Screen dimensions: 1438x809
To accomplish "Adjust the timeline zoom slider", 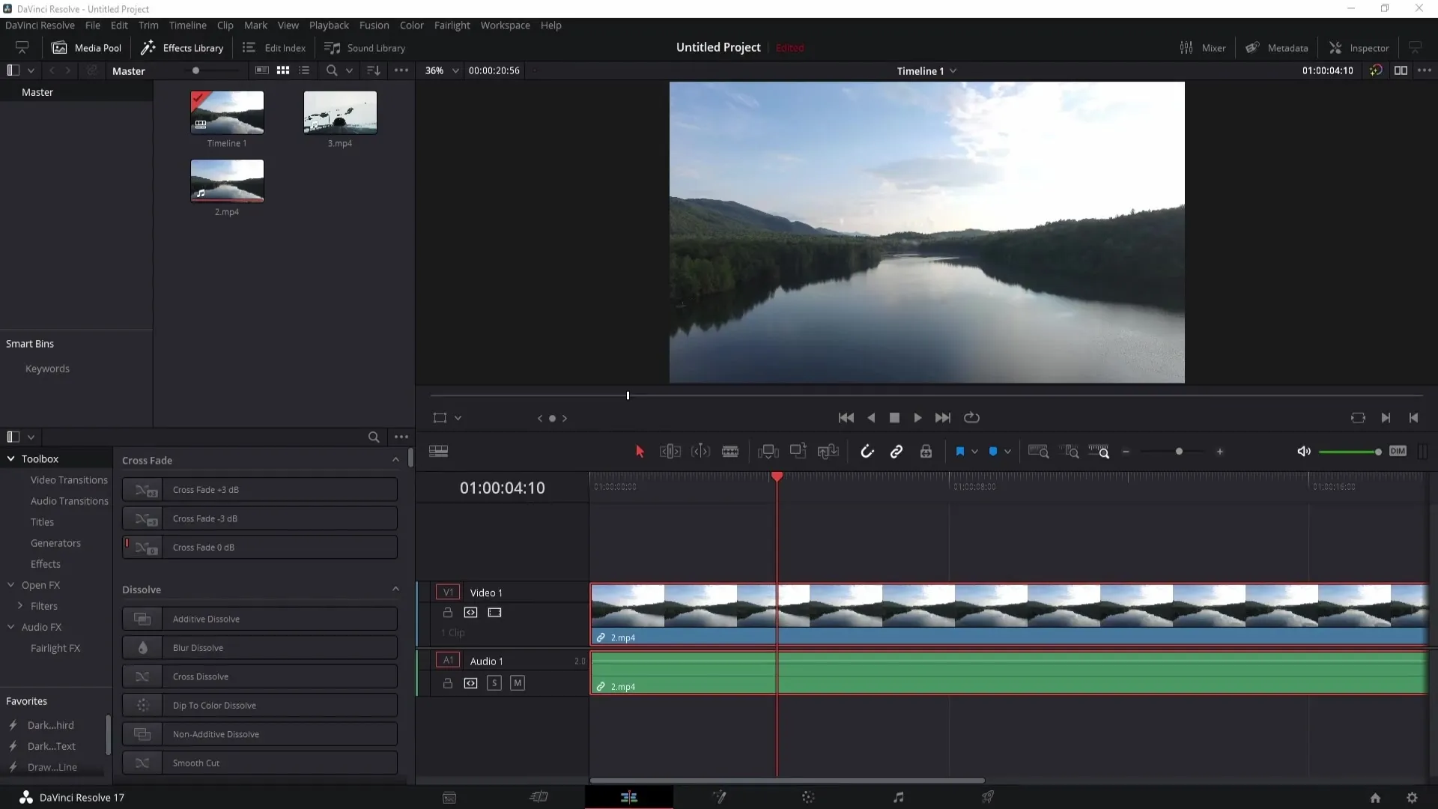I will pyautogui.click(x=1179, y=452).
